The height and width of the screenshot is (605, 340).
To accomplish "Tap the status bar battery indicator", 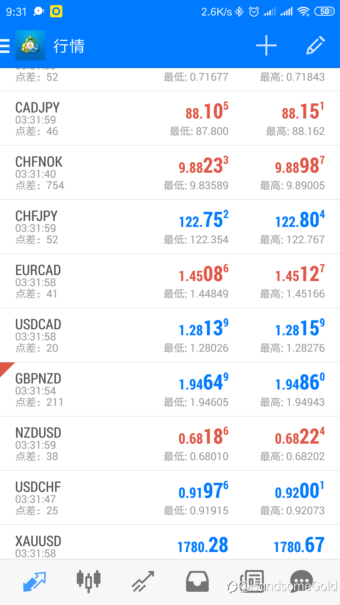I will pyautogui.click(x=325, y=12).
